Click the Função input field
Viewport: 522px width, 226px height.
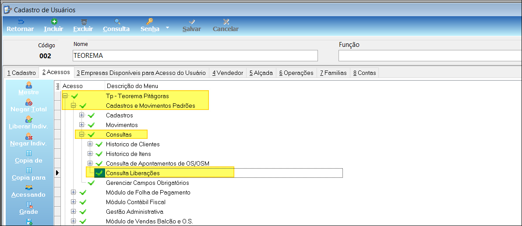(430, 56)
